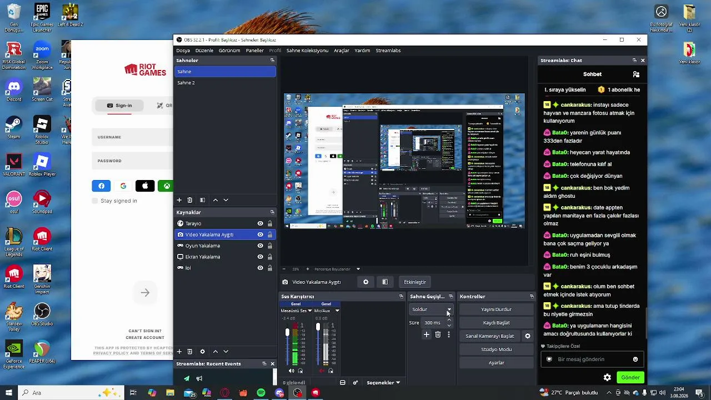Remove the scene transition with trash icon
This screenshot has width=711, height=400.
coord(438,334)
